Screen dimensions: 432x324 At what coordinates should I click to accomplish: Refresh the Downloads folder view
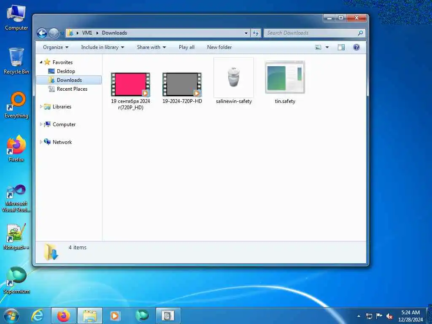(256, 33)
